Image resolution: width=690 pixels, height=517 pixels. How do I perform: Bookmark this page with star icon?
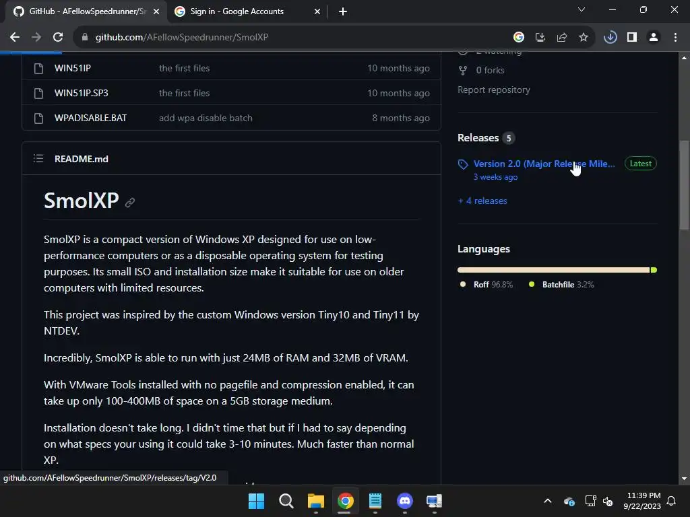(584, 38)
